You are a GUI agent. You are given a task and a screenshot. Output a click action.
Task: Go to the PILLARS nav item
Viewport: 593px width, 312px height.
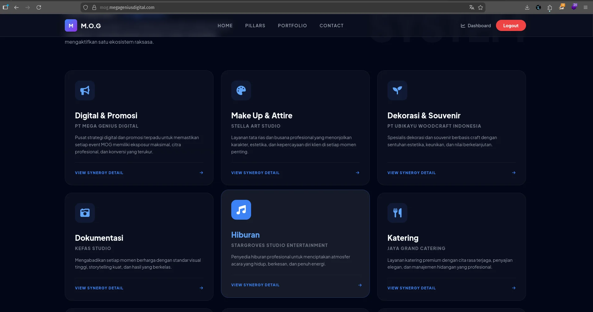point(255,26)
